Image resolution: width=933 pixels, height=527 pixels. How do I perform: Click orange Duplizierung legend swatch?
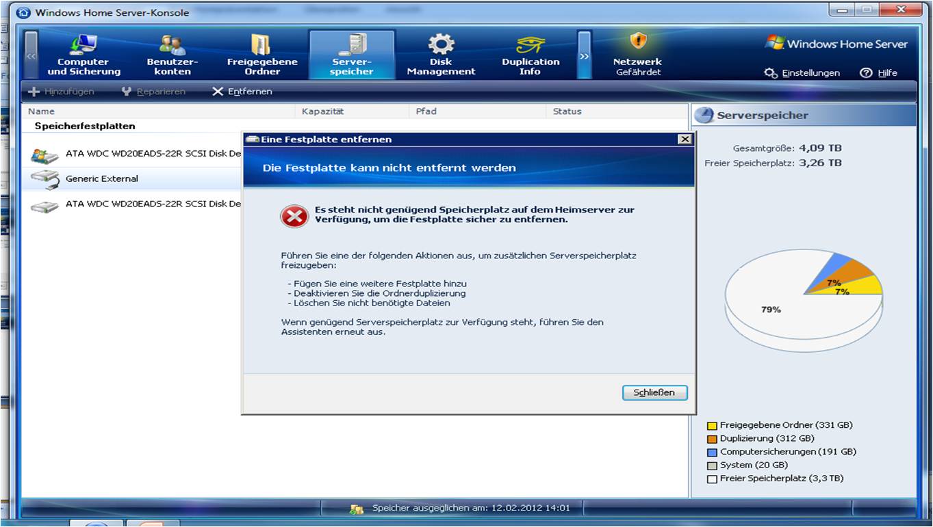[x=712, y=439]
